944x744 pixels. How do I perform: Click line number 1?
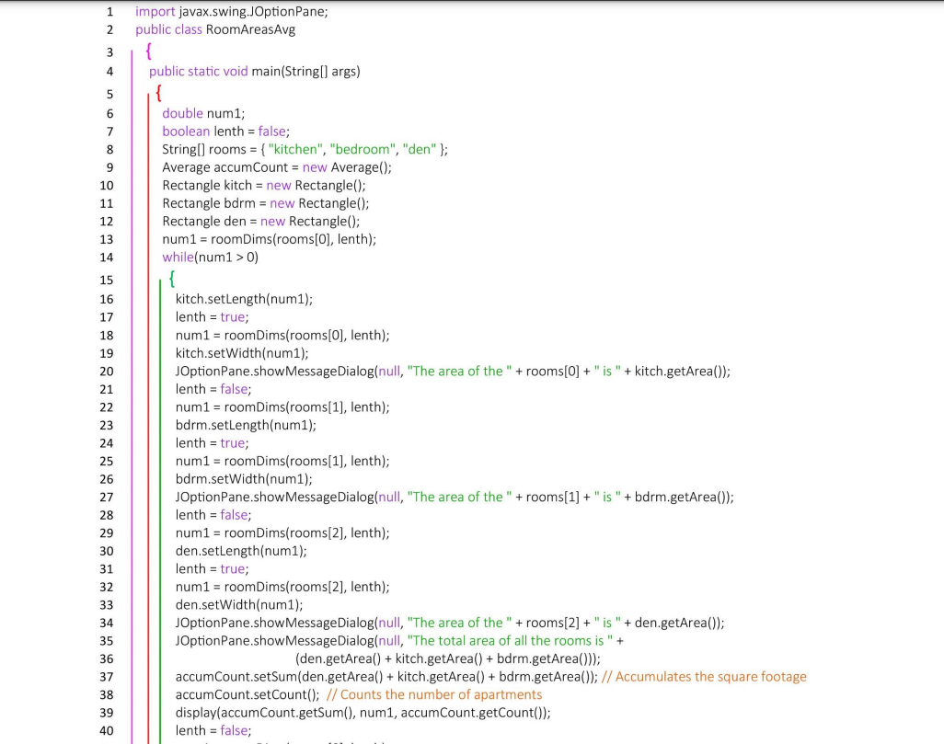click(109, 11)
